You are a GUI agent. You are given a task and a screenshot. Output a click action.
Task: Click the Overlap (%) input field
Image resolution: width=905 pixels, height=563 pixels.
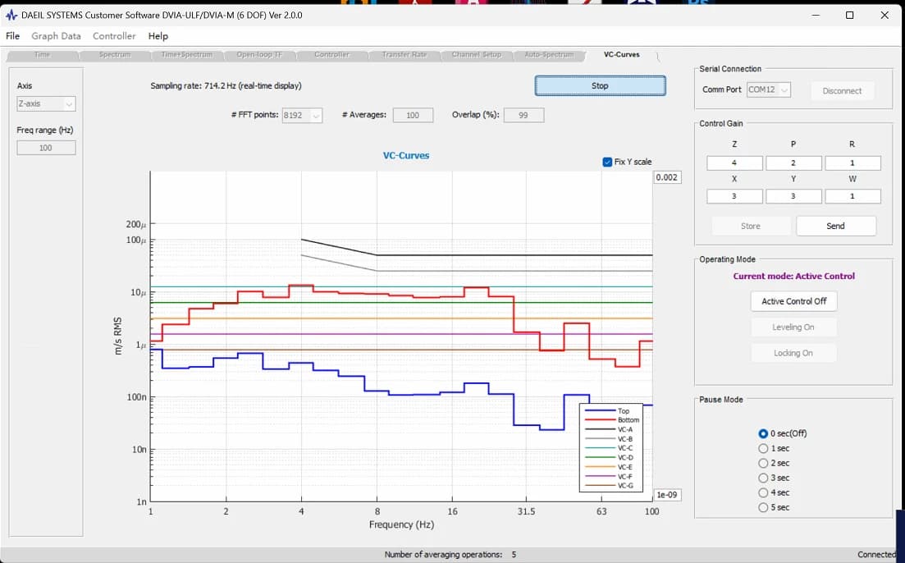pyautogui.click(x=523, y=116)
